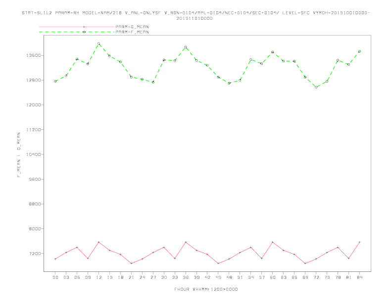This screenshot has width=392, height=302.
Task: Click the 7200 y-axis tick label
Action: coord(35,254)
